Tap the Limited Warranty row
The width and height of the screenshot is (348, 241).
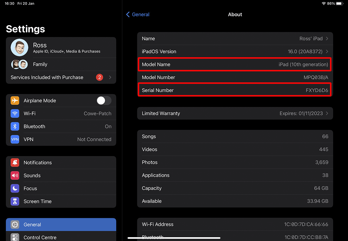click(x=235, y=114)
